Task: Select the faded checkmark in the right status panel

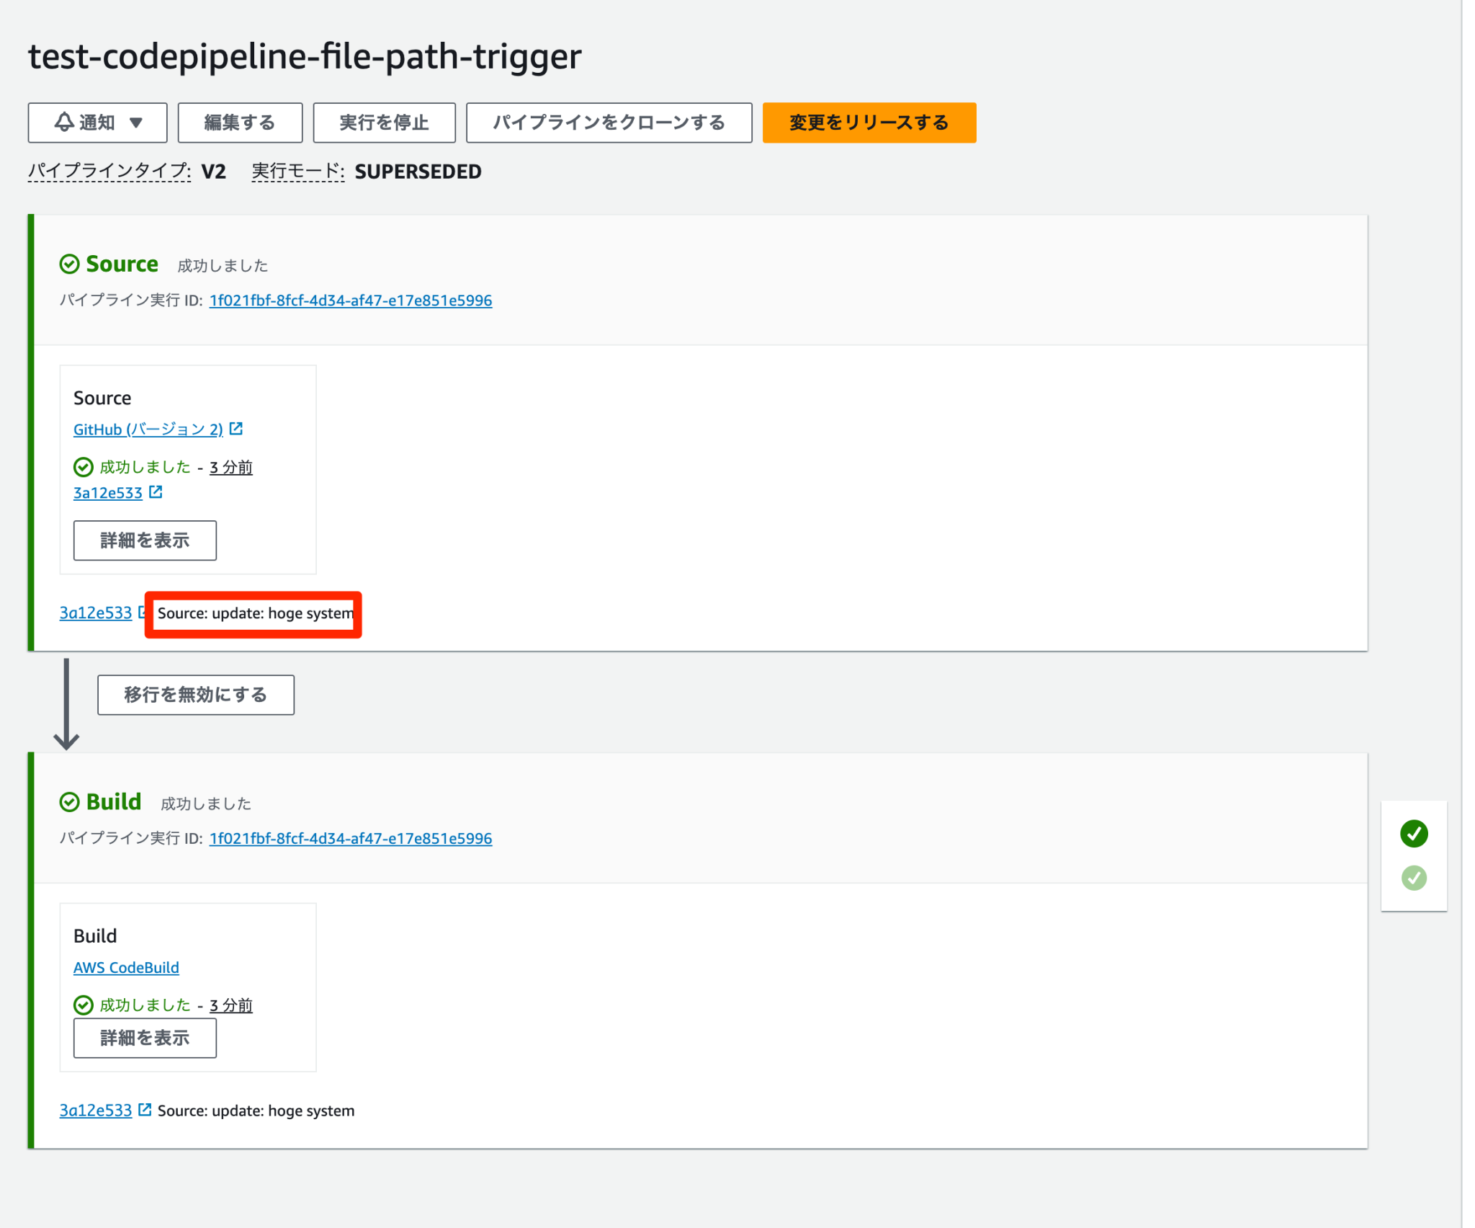Action: pyautogui.click(x=1414, y=878)
